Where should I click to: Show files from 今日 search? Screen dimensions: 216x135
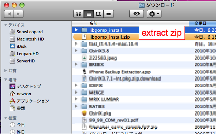17,125
